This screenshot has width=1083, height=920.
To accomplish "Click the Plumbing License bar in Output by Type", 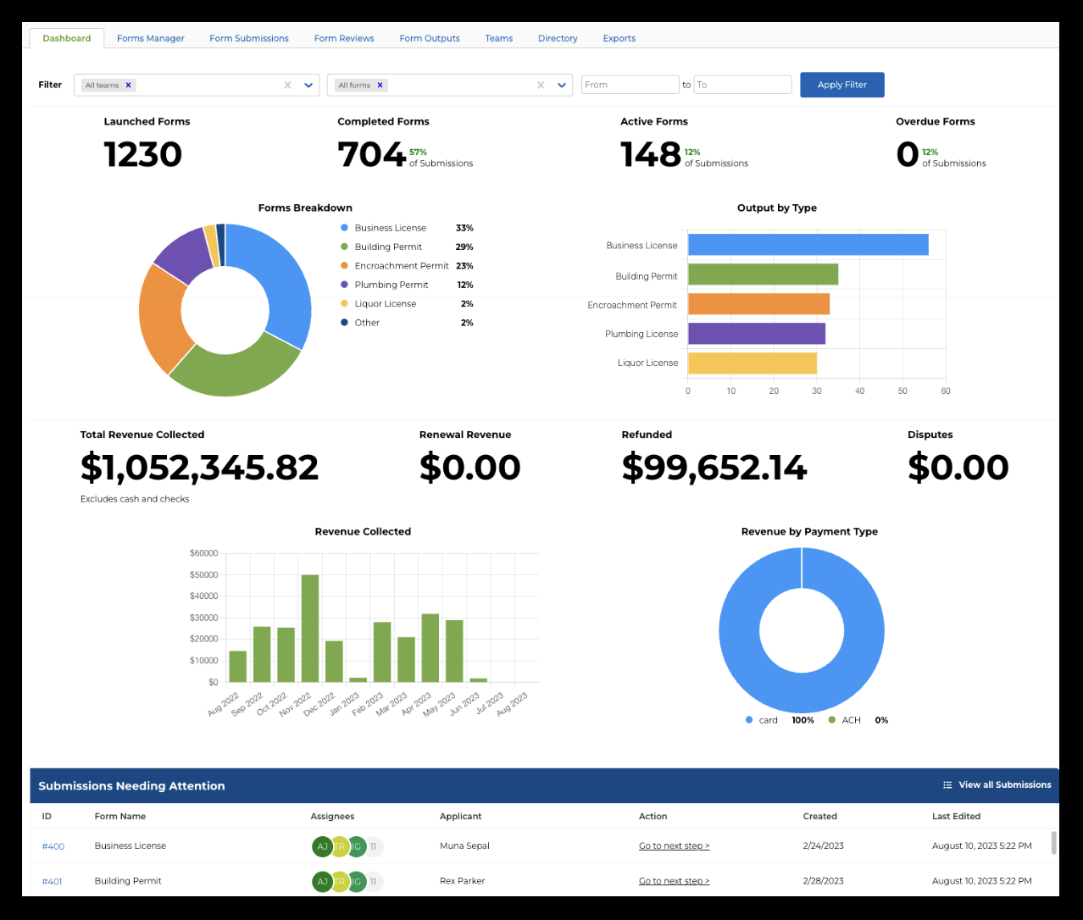I will coord(757,334).
